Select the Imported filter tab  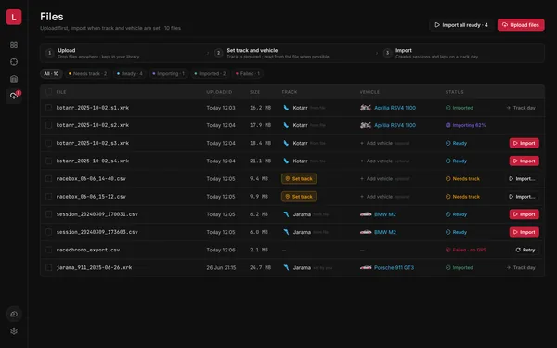click(x=210, y=74)
